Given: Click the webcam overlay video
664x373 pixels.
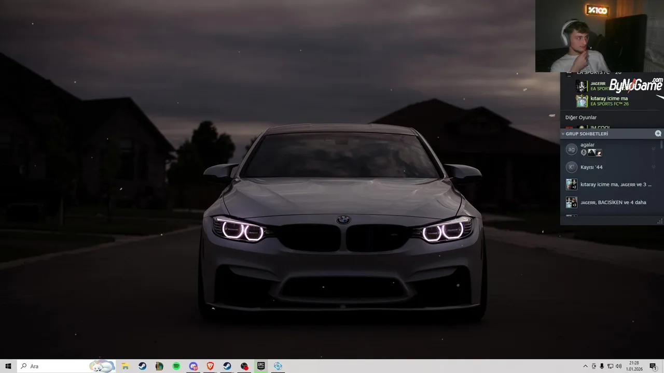Looking at the screenshot, I should 600,36.
